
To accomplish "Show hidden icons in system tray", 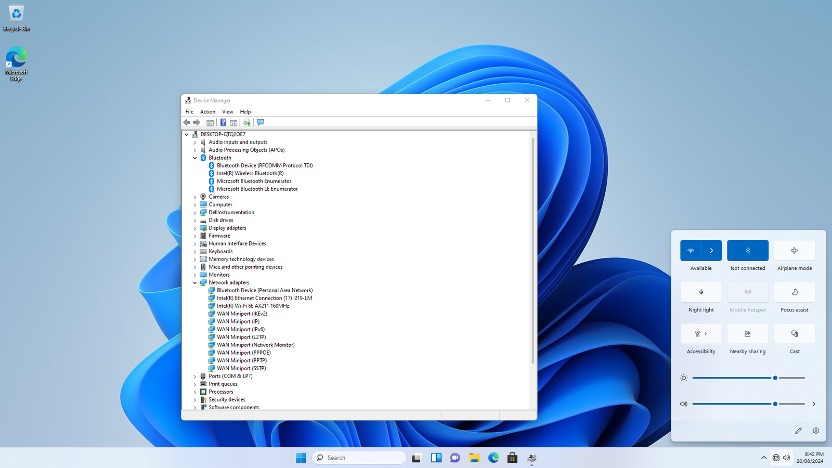I will [x=763, y=458].
